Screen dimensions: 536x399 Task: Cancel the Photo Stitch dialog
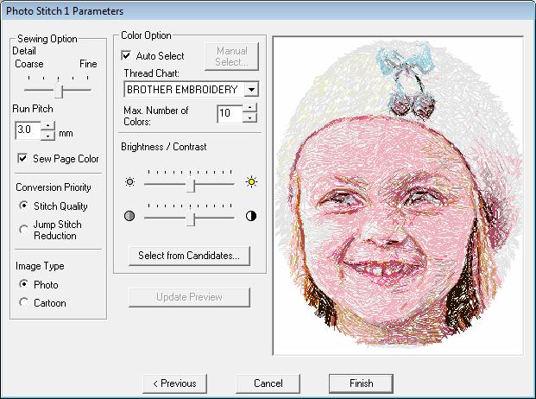click(268, 383)
